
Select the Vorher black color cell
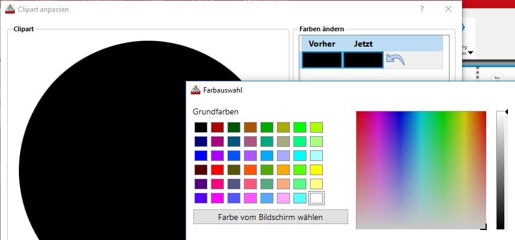pyautogui.click(x=322, y=60)
